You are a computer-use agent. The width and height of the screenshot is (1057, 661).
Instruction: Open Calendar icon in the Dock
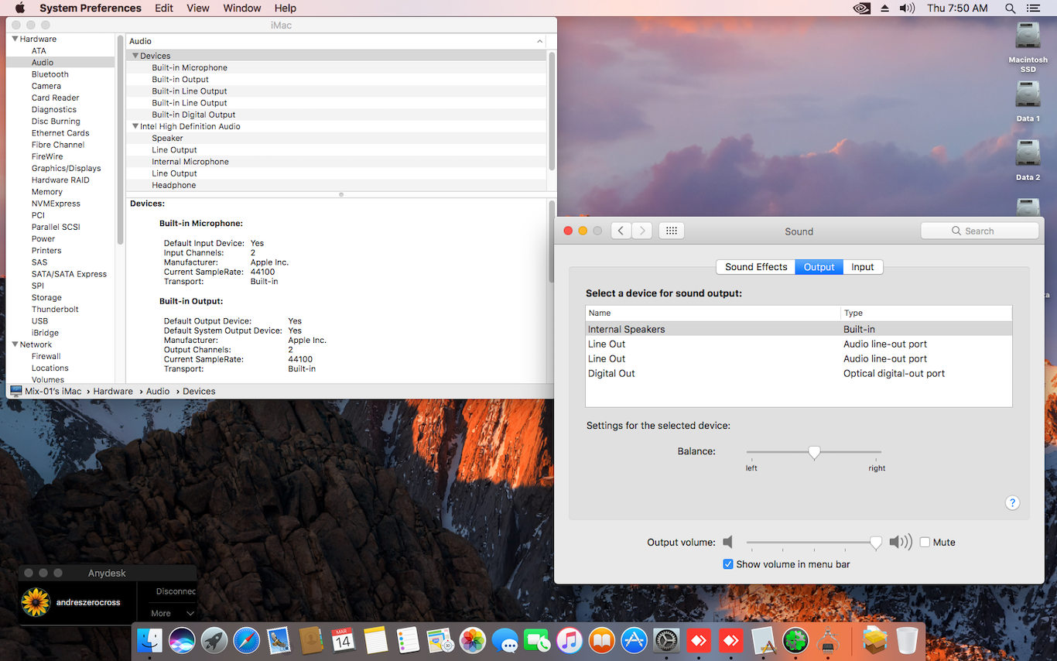pos(343,640)
